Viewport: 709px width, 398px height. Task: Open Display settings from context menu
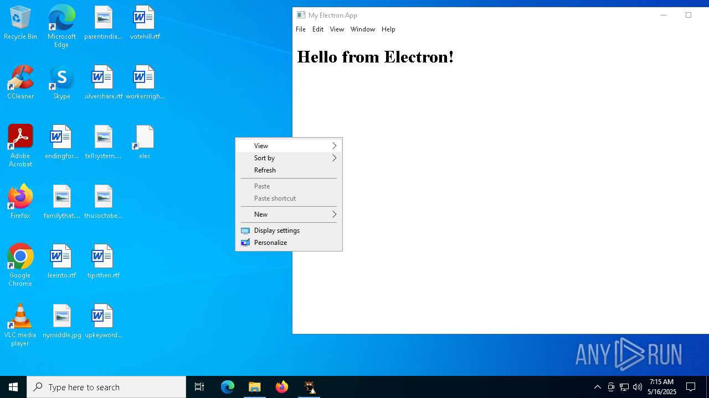289,231
